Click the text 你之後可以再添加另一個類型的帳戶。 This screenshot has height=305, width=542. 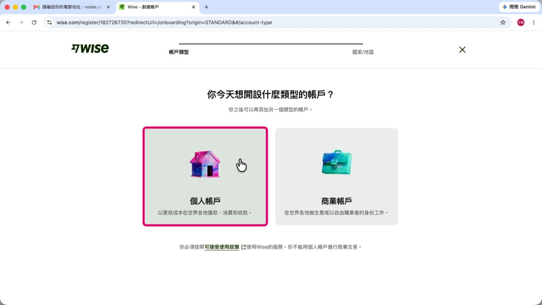(x=271, y=110)
